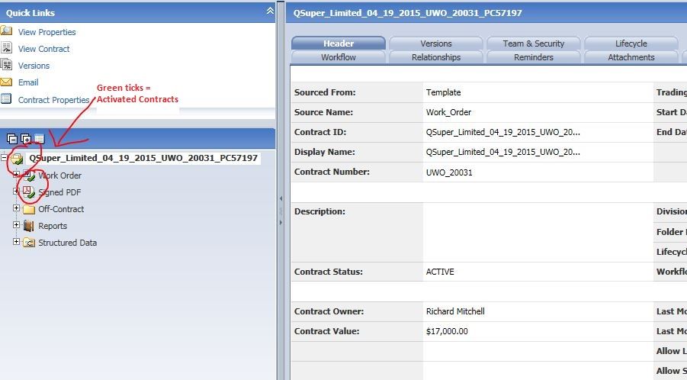This screenshot has height=380, width=687.
Task: Click the Richard Mitchell contract owner value
Action: pyautogui.click(x=455, y=311)
